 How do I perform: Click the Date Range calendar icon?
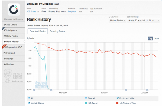(x=128, y=17)
